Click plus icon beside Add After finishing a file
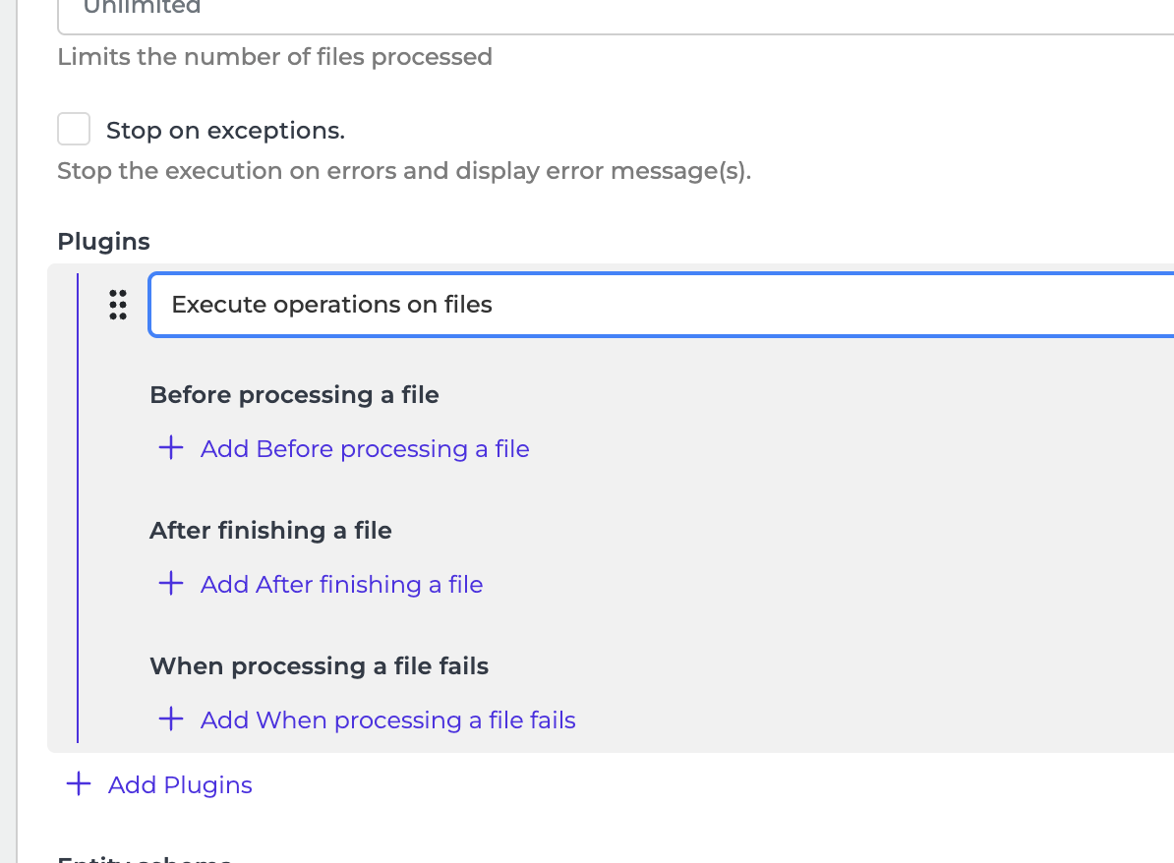Screen dimensions: 1174x863 coord(171,584)
